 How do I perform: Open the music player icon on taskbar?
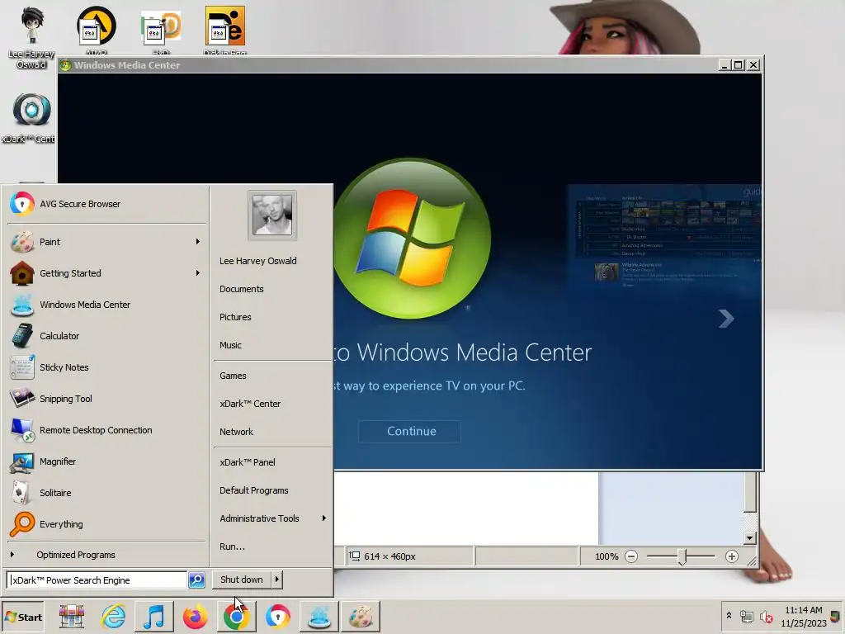tap(154, 617)
